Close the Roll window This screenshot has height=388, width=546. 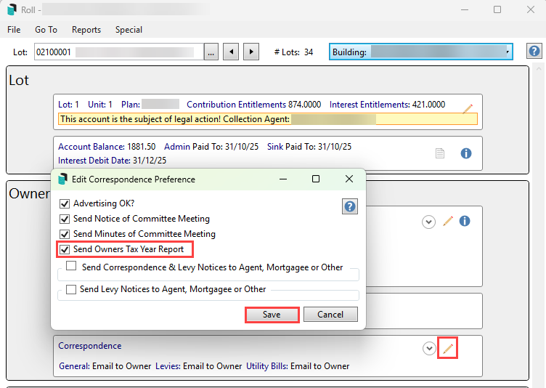(530, 9)
